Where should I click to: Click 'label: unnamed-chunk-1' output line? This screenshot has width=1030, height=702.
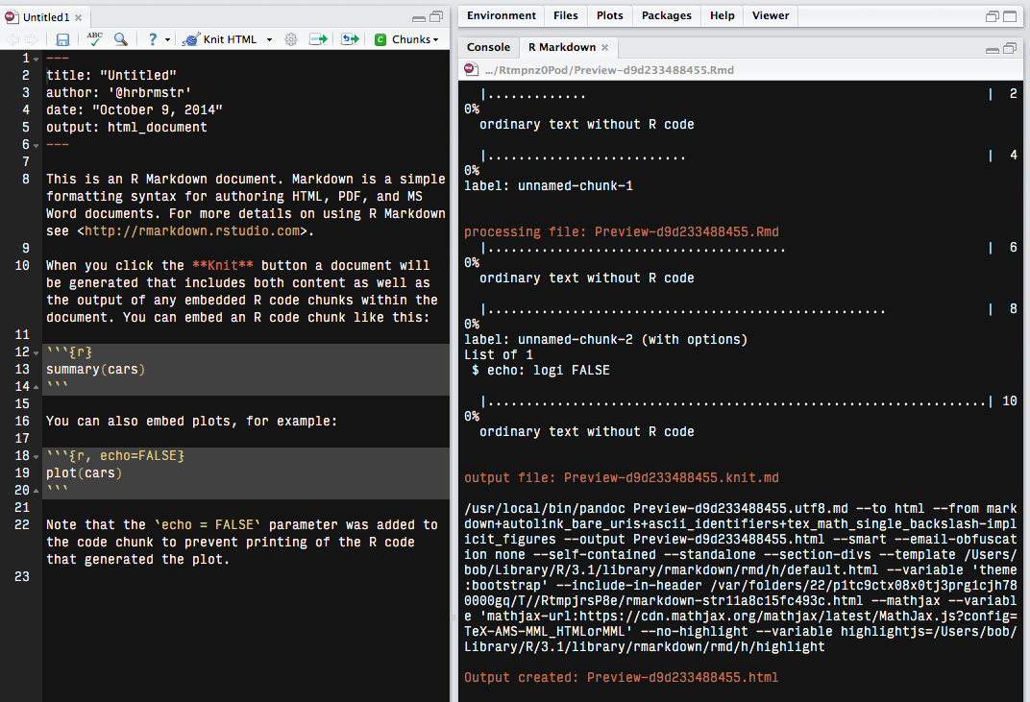tap(549, 186)
